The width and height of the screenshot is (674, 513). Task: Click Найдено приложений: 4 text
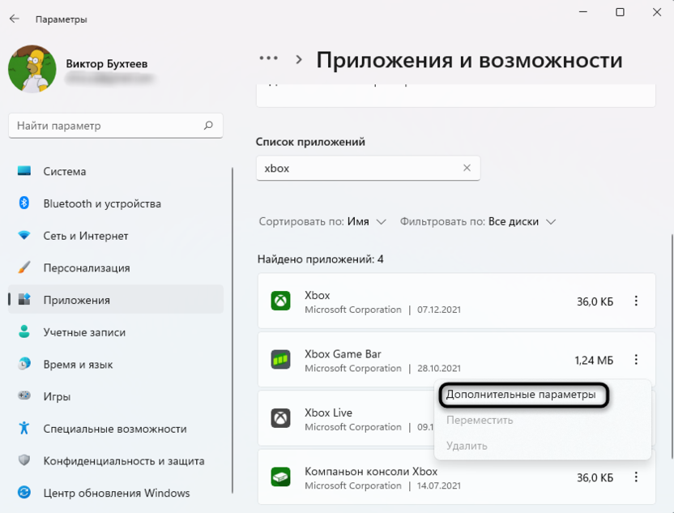click(321, 259)
